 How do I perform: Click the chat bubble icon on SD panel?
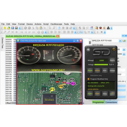pos(88,50)
